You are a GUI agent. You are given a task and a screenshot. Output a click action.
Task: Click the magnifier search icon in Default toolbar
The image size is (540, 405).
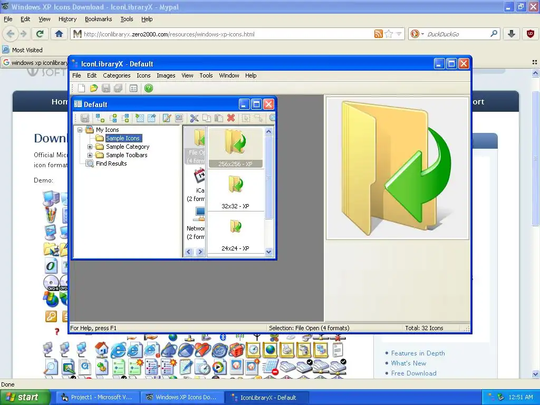click(x=272, y=118)
